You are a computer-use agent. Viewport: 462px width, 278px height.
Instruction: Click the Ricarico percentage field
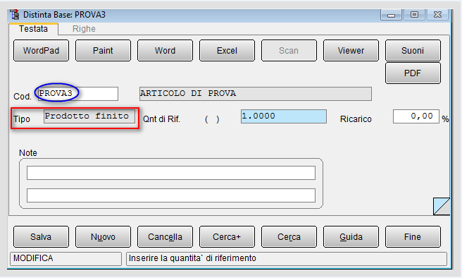pyautogui.click(x=416, y=116)
